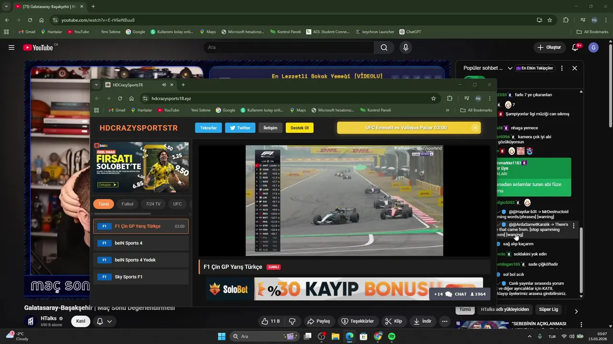Open the CHAT button on the stream page
The height and width of the screenshot is (344, 613).
click(x=459, y=294)
